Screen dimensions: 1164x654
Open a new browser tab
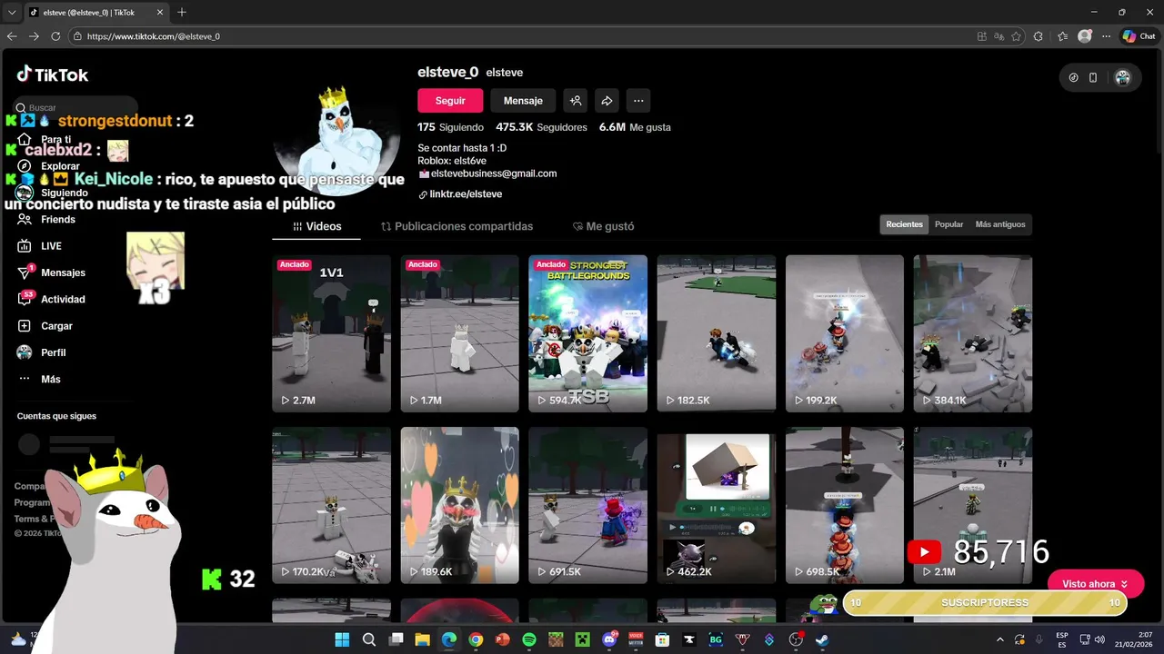(182, 12)
